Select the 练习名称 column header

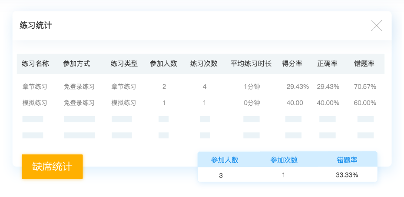point(35,63)
